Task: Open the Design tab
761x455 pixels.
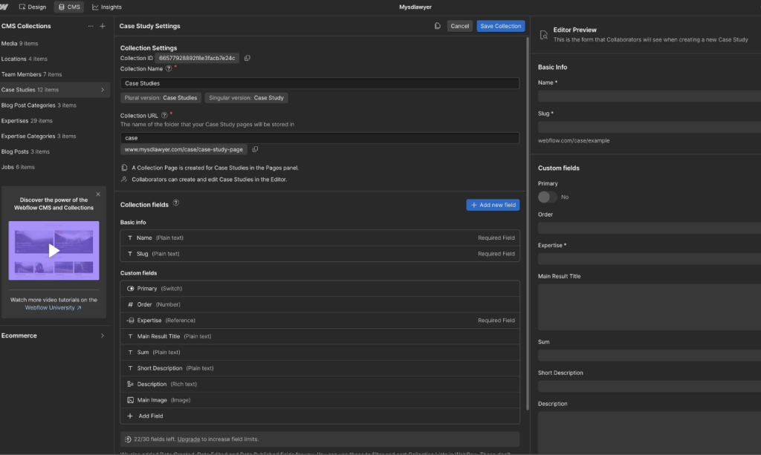Action: coord(33,7)
